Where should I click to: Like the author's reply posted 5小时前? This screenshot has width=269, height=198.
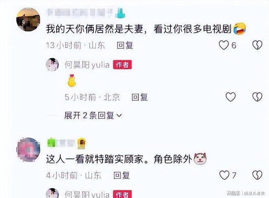[230, 97]
